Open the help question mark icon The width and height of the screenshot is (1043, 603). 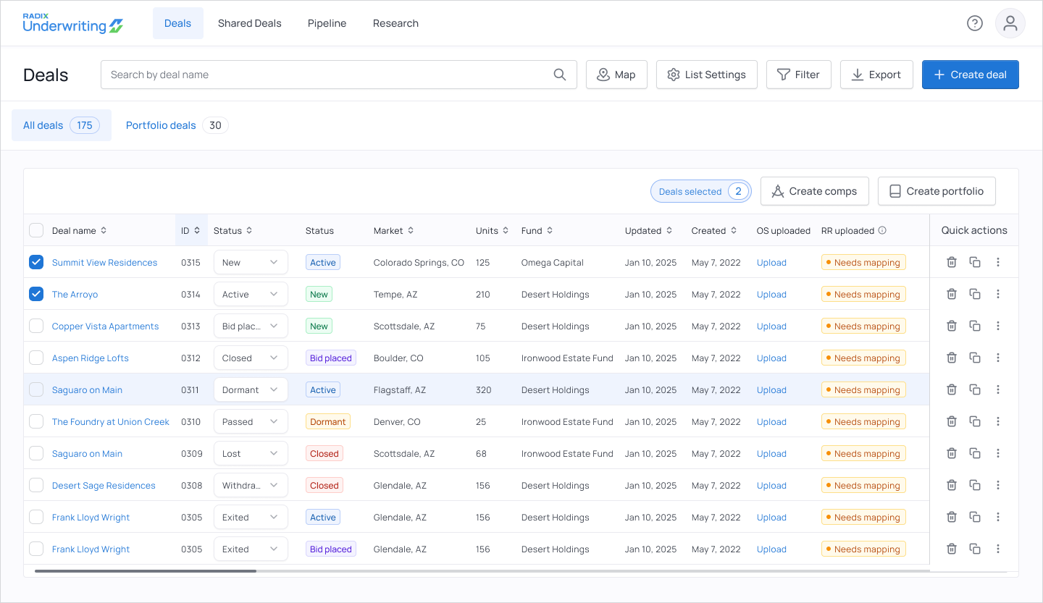pos(975,23)
